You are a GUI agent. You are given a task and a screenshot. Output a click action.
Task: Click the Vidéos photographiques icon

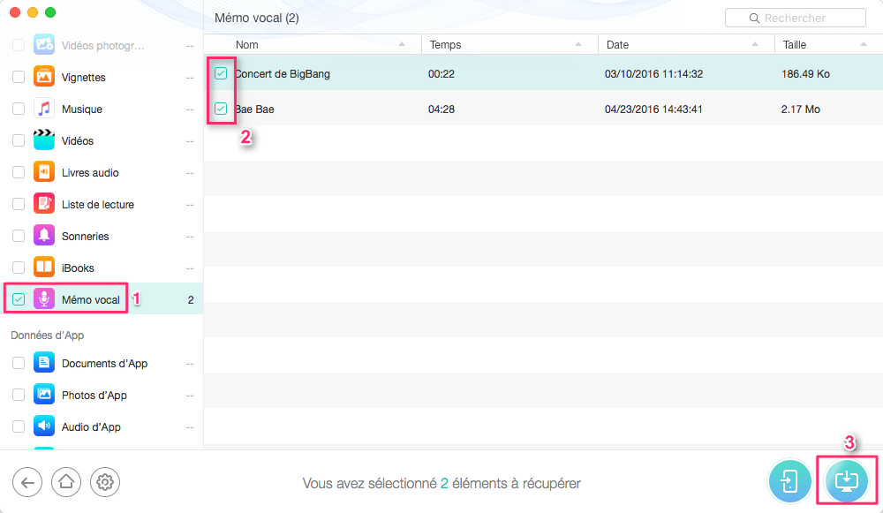44,45
